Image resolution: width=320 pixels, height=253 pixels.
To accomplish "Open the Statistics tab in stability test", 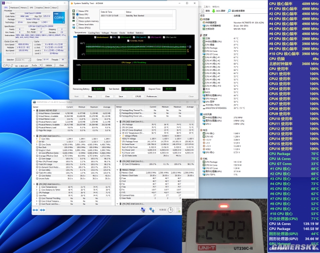I will [139, 33].
